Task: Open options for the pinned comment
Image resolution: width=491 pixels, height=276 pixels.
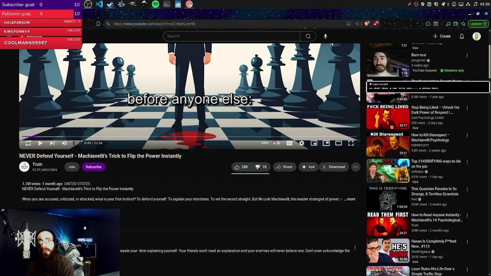Action: (355, 248)
